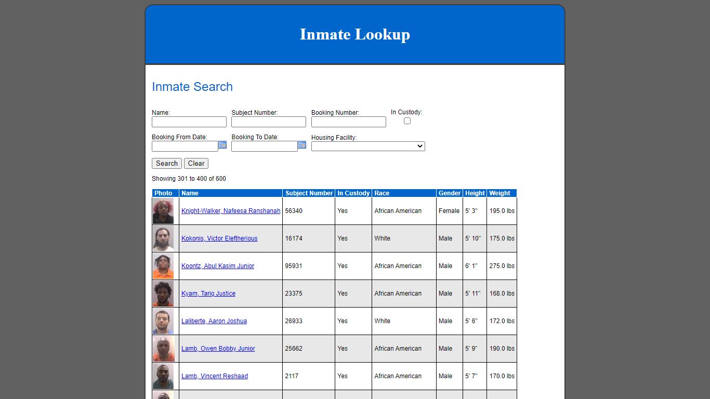Select subject number 95931 cell
This screenshot has width=710, height=399.
tap(309, 266)
